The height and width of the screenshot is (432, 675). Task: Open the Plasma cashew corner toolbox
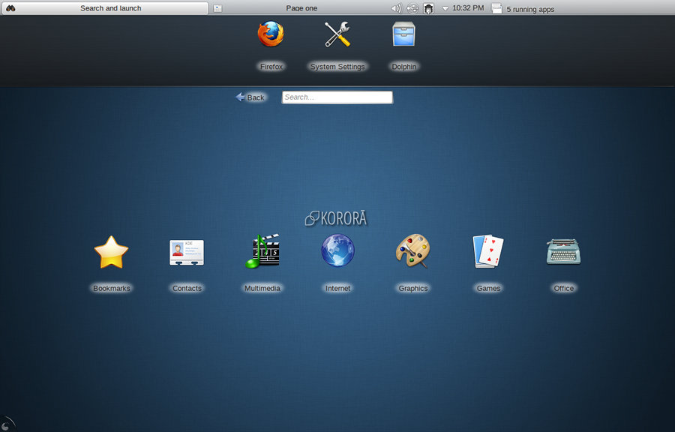[x=6, y=424]
